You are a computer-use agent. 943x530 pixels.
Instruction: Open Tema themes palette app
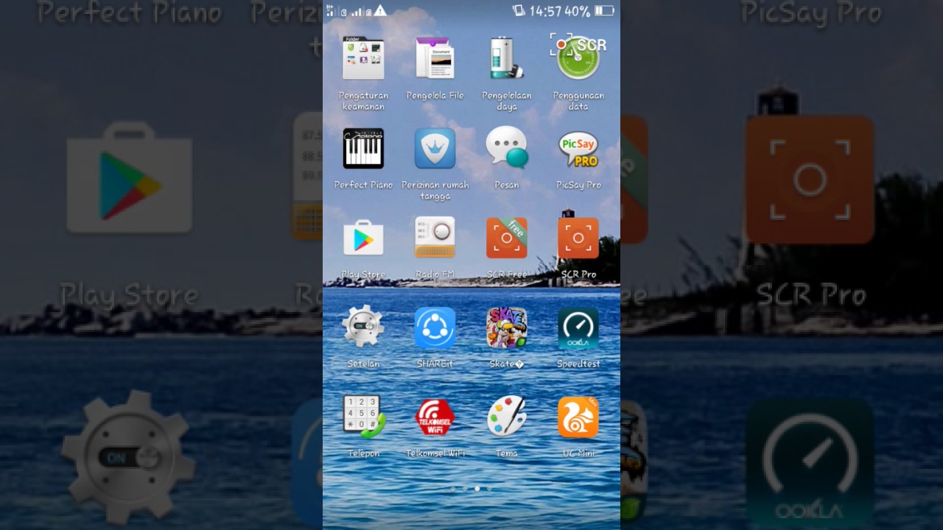point(506,417)
